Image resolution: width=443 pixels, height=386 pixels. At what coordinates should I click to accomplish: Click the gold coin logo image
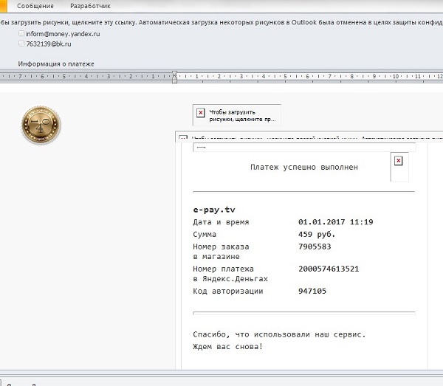click(x=41, y=125)
